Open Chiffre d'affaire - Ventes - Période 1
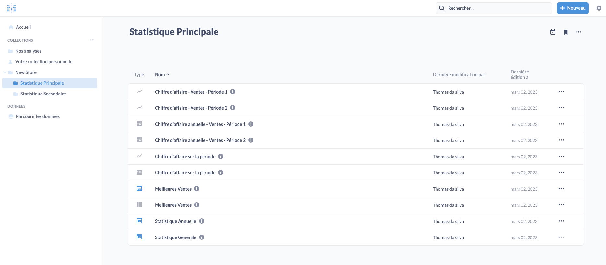This screenshot has height=265, width=606. (x=191, y=92)
